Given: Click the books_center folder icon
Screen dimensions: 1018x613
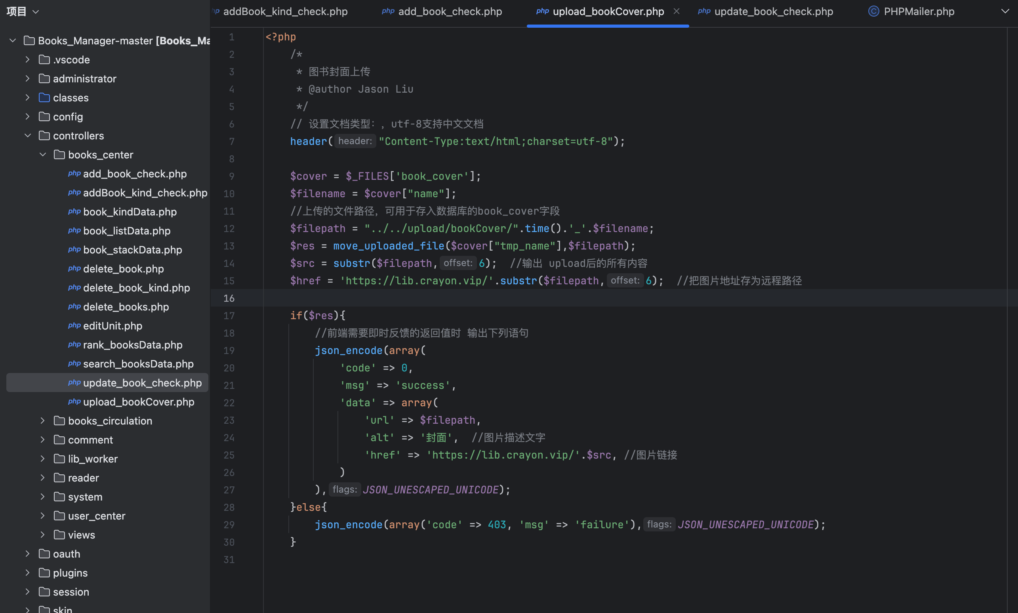Looking at the screenshot, I should tap(59, 155).
